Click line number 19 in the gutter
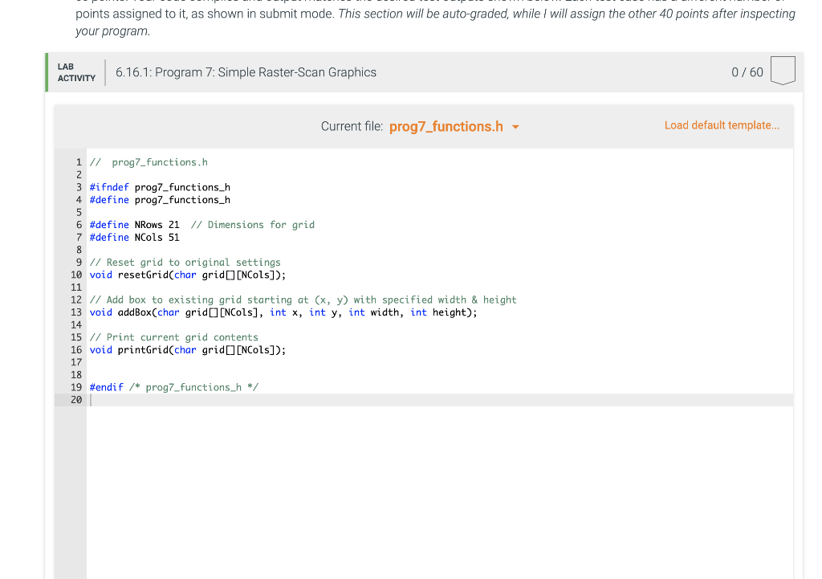This screenshot has width=822, height=579. point(75,386)
